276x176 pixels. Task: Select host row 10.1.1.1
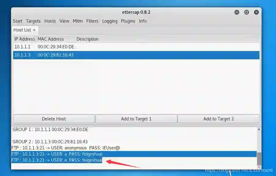136,47
